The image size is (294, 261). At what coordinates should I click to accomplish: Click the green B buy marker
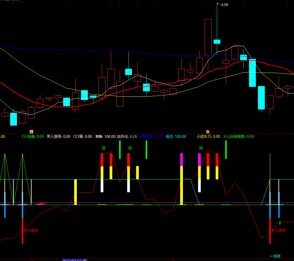pos(280,223)
